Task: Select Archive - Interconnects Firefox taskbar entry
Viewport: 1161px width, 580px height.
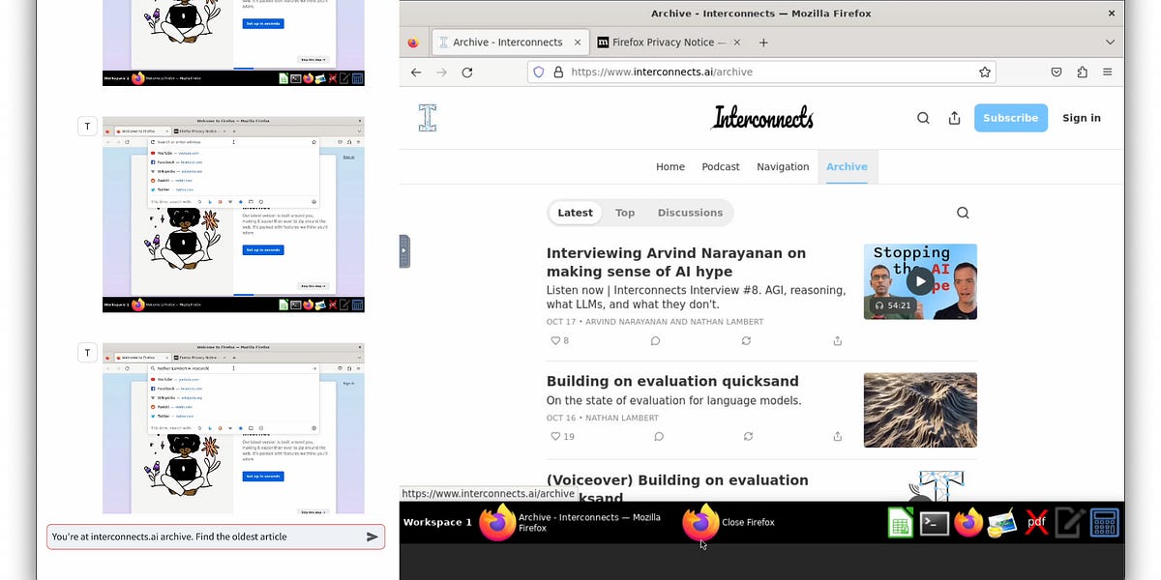Action: pyautogui.click(x=571, y=522)
